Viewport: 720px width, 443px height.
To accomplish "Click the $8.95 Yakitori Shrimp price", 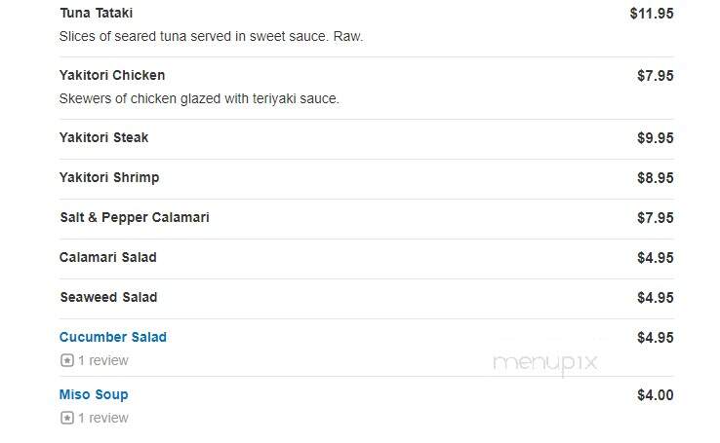I will (x=656, y=178).
